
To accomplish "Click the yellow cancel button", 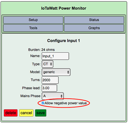I will pos(26,113).
